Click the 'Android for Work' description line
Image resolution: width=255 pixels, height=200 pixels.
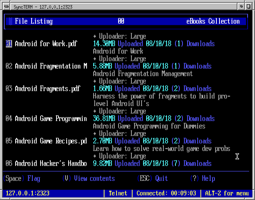[118, 51]
